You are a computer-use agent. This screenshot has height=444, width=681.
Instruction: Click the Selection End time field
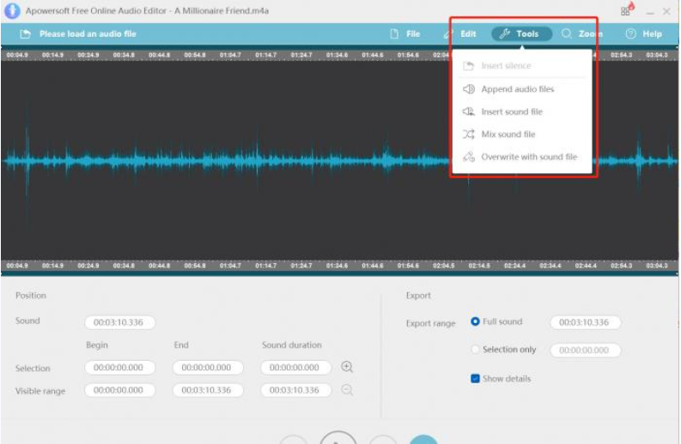[208, 367]
